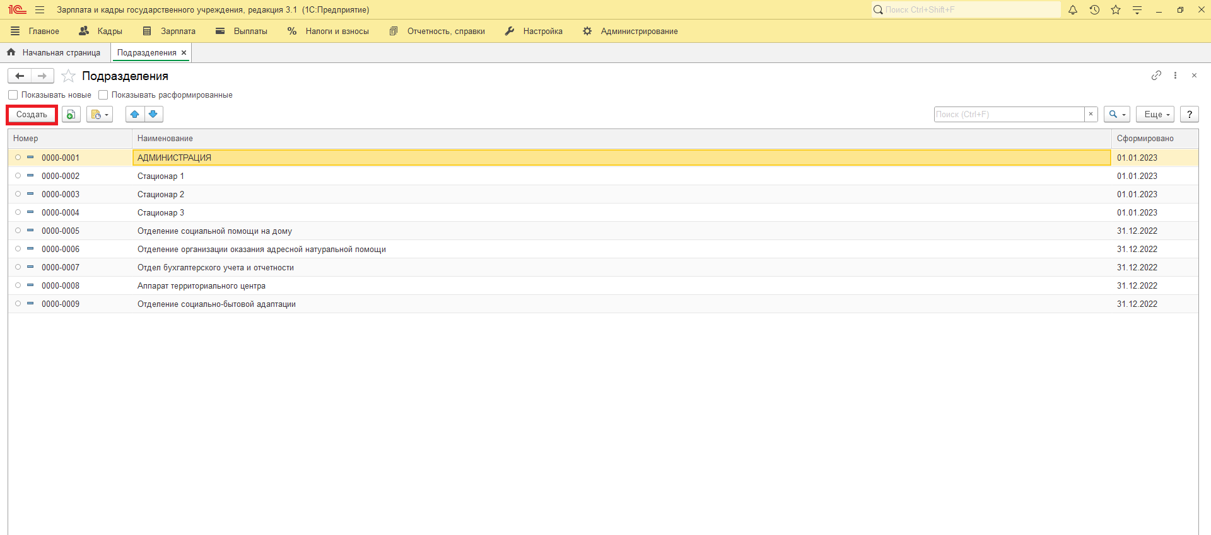1211x535 pixels.
Task: Open the Кадры section
Action: click(x=100, y=31)
